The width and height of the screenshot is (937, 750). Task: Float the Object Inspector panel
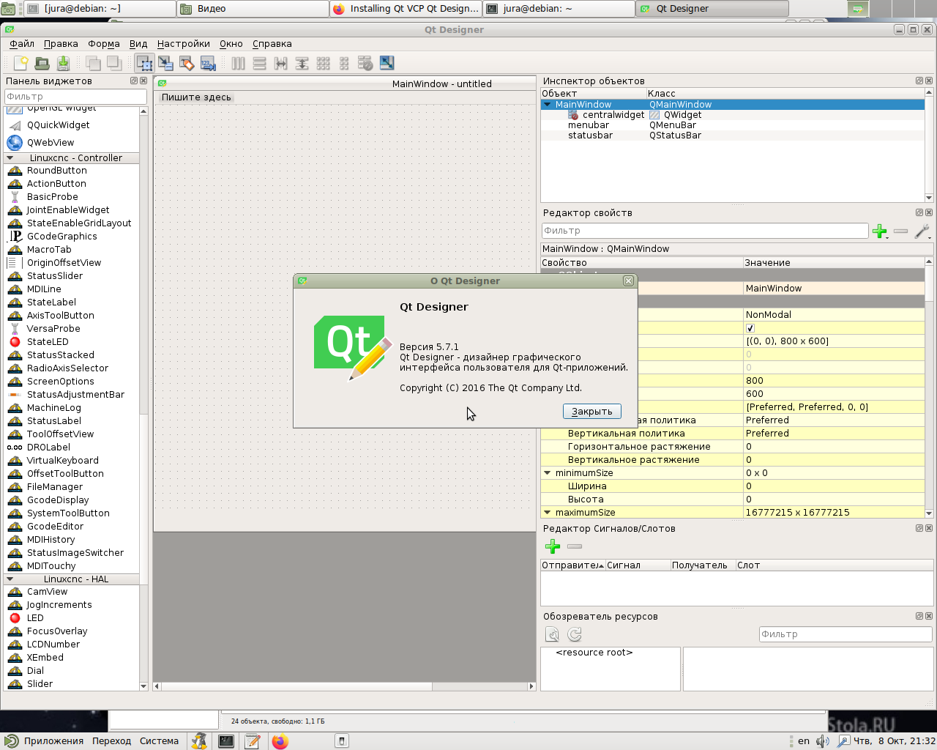click(919, 81)
